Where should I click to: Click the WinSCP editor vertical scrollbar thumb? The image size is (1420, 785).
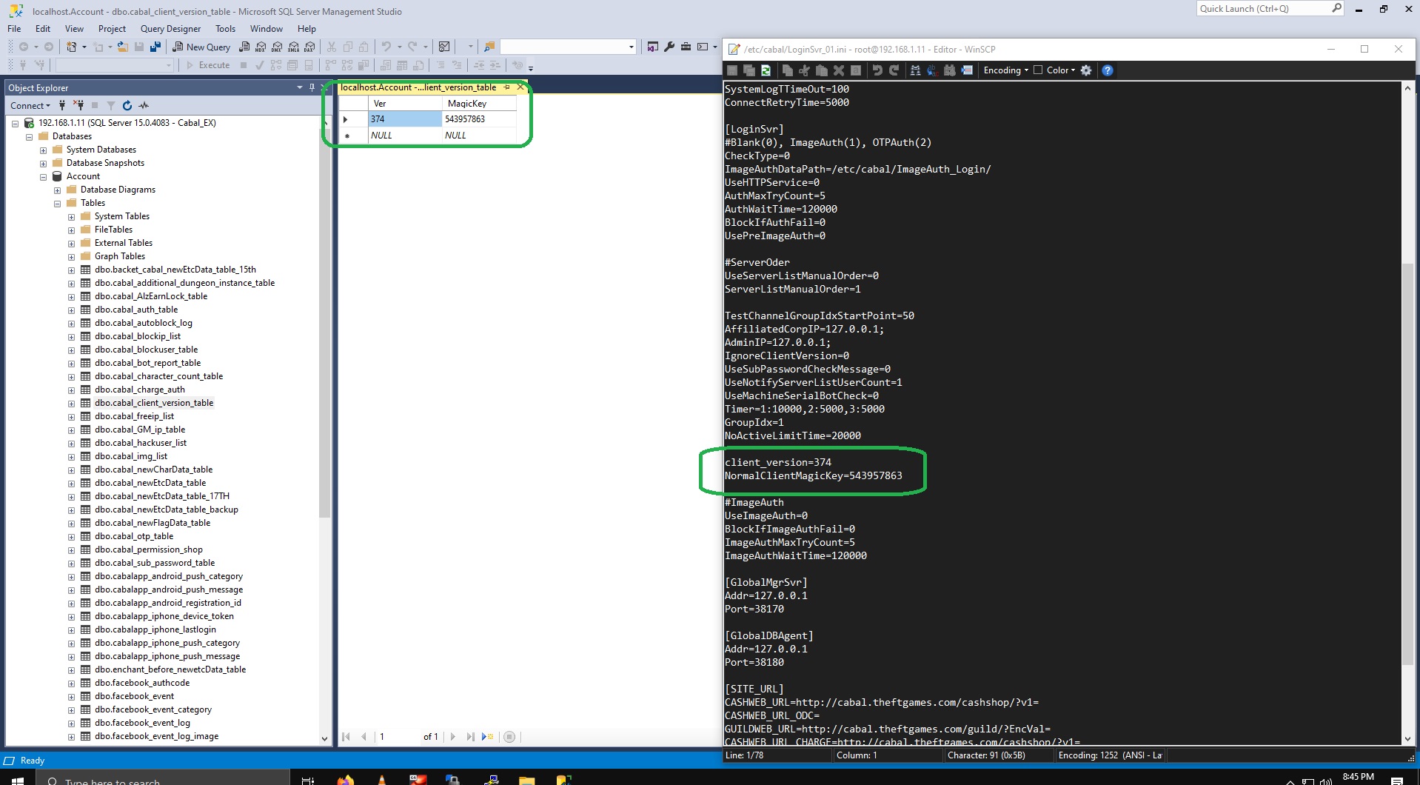1407,464
